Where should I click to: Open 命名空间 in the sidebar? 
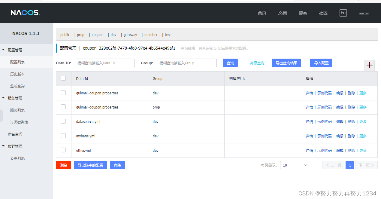(x=15, y=134)
